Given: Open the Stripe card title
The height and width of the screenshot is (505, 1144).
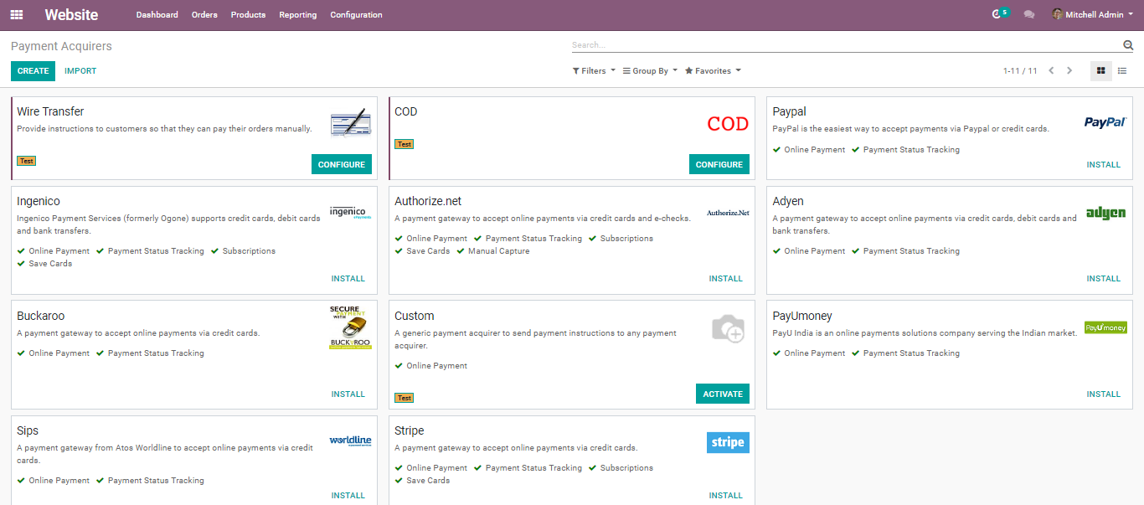Looking at the screenshot, I should pyautogui.click(x=410, y=430).
